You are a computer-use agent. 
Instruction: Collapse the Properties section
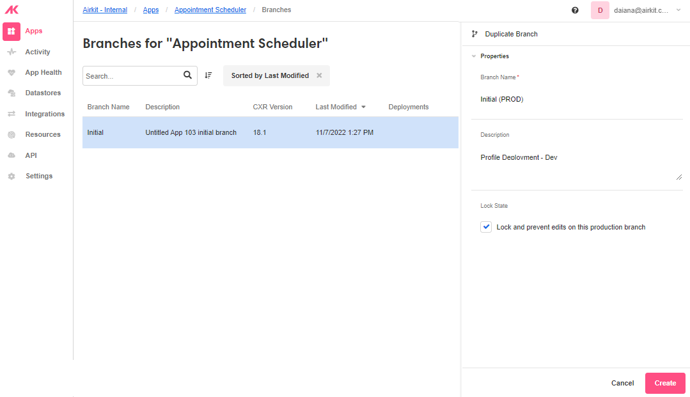click(x=474, y=56)
